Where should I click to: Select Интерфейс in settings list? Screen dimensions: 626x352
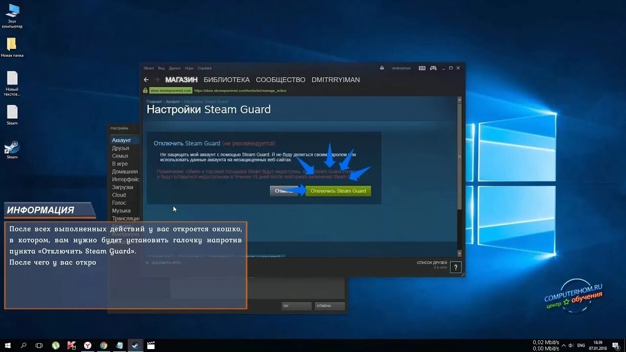125,179
